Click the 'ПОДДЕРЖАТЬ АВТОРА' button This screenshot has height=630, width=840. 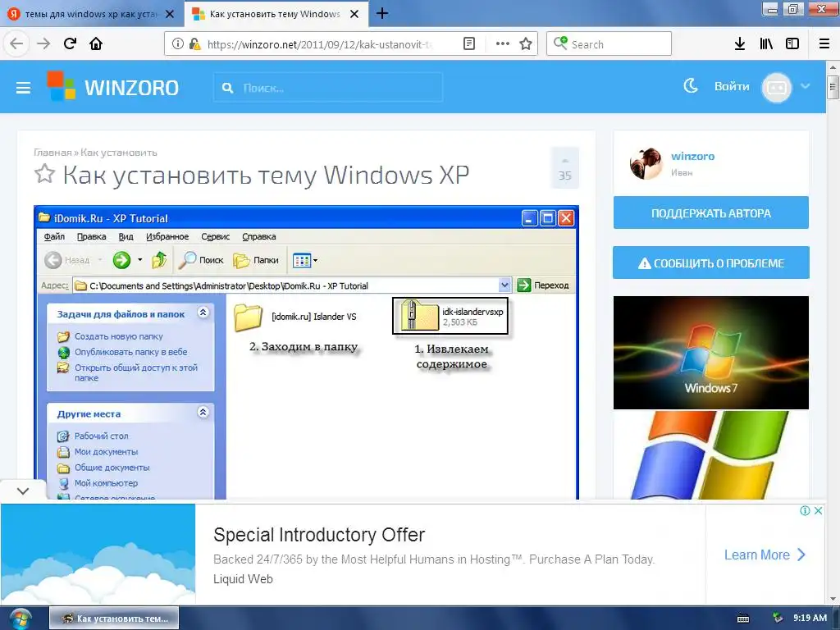pos(711,212)
